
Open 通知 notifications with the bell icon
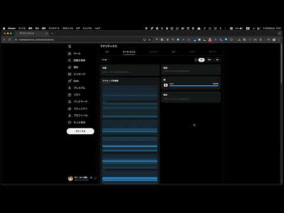pyautogui.click(x=73, y=67)
